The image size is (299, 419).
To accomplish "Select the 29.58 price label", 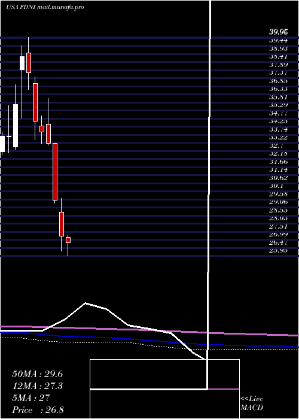I will [x=278, y=194].
